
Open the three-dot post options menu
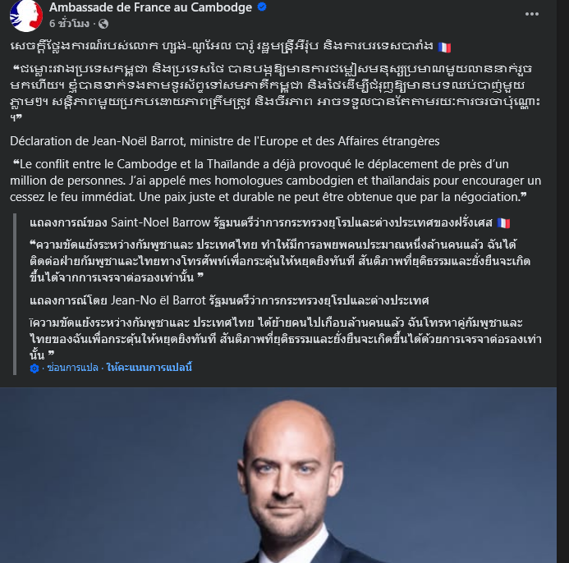tap(531, 14)
